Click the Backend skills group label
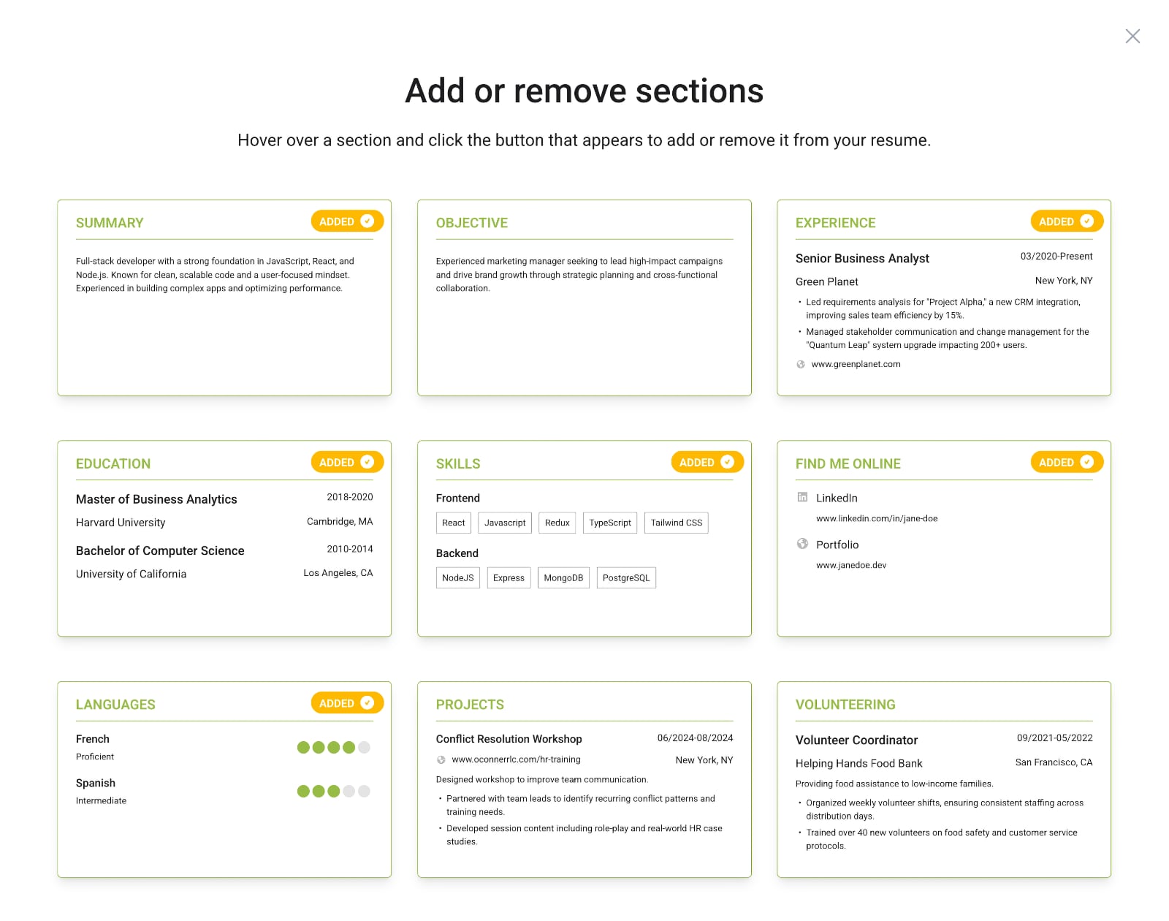This screenshot has width=1169, height=921. [x=457, y=554]
